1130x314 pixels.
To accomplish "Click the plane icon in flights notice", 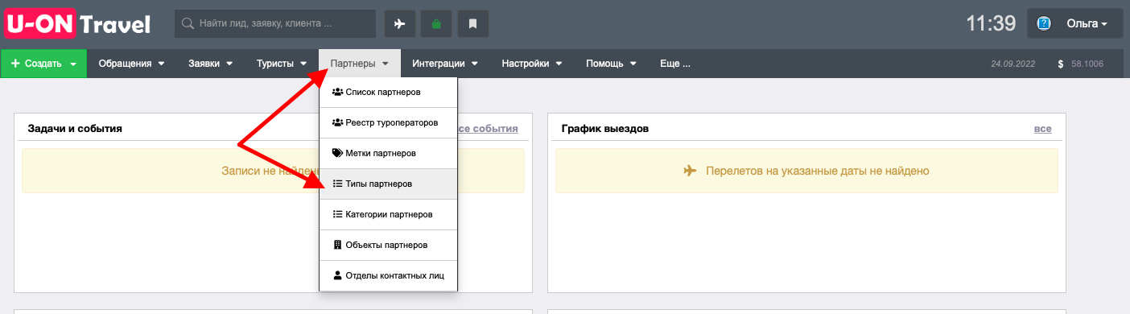I will pos(689,171).
